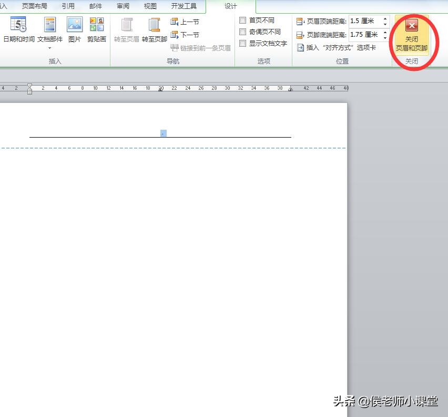Open the View (视图) tab
This screenshot has height=417, width=448.
click(150, 6)
